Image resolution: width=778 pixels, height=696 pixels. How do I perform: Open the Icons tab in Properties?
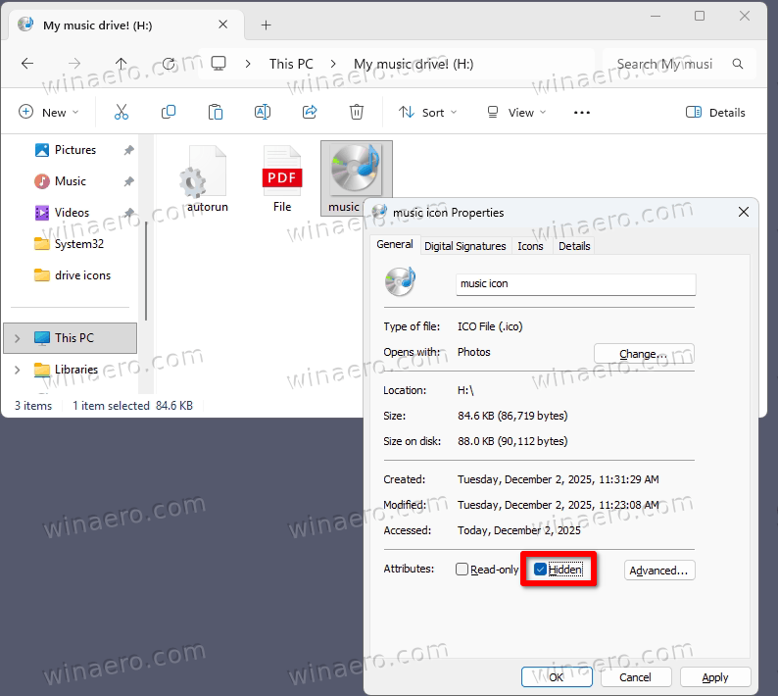click(x=530, y=246)
